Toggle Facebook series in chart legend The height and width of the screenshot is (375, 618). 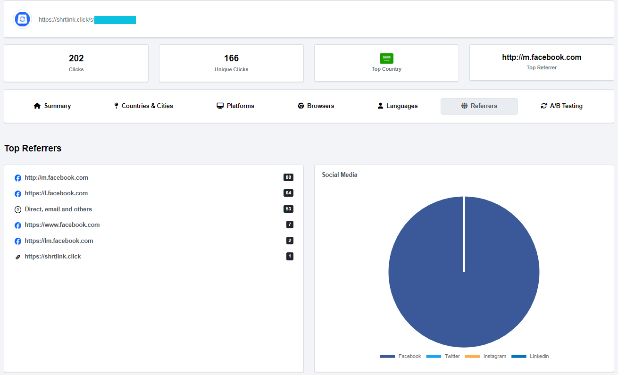pyautogui.click(x=400, y=357)
